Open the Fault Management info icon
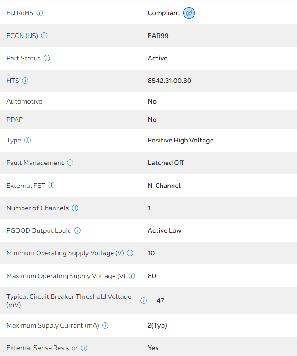Image resolution: width=297 pixels, height=356 pixels. 70,163
